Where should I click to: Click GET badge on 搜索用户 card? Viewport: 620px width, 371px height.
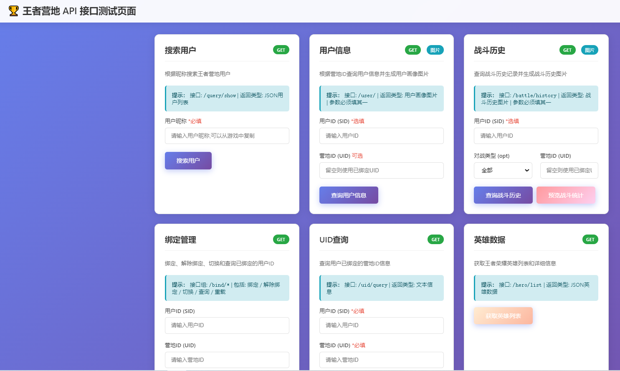pos(281,50)
